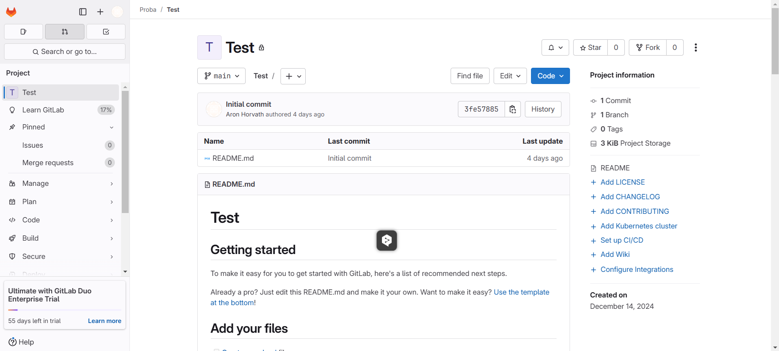This screenshot has width=779, height=351.
Task: Copy the commit SHA 3fe57885
Action: pos(513,109)
